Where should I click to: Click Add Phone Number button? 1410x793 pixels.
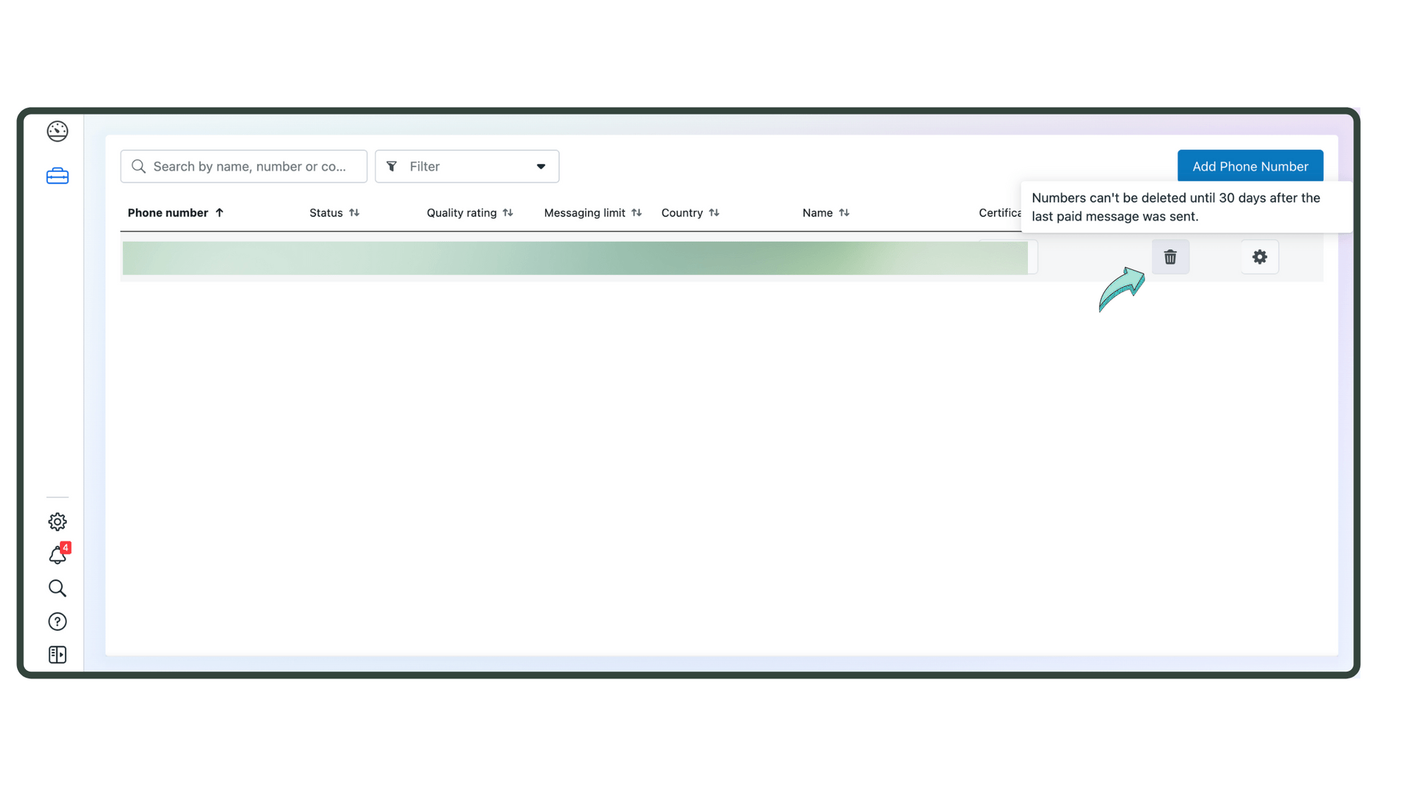tap(1250, 166)
